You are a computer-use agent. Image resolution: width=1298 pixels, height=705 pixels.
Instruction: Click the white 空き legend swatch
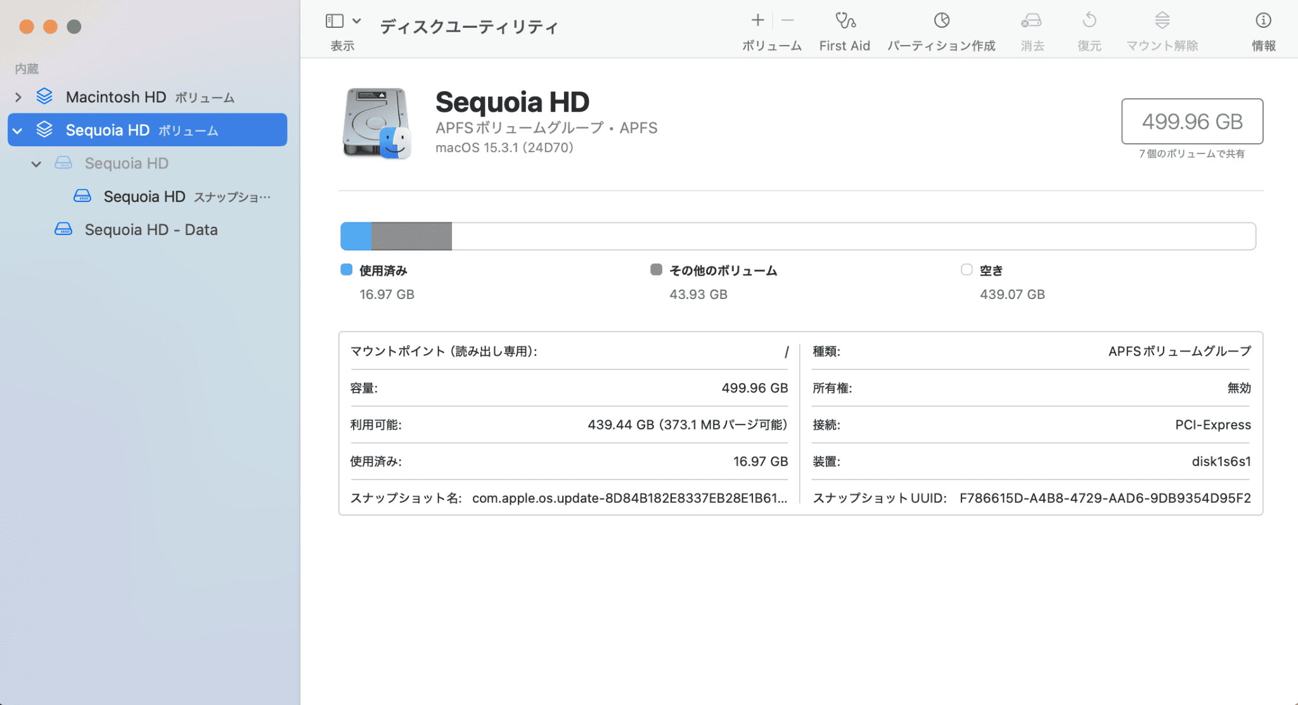click(x=967, y=270)
